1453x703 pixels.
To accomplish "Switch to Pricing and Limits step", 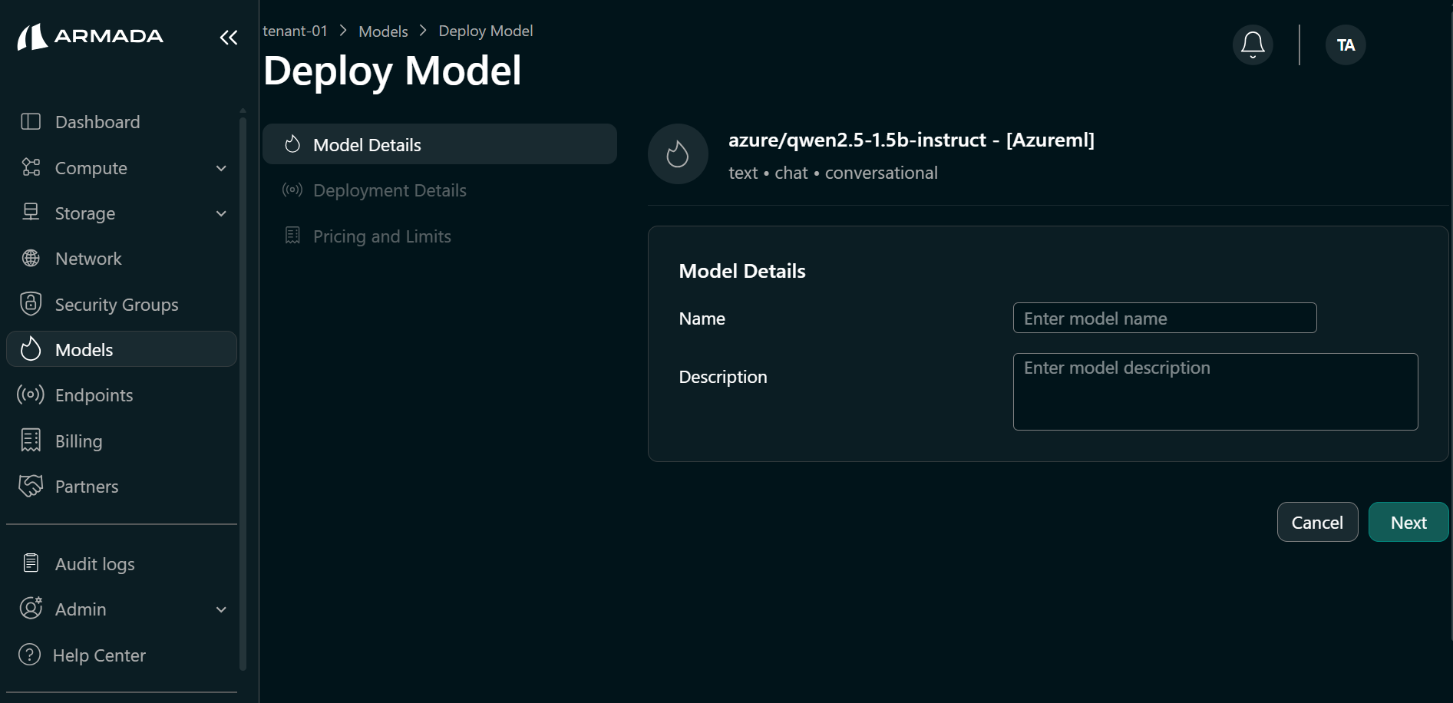I will [440, 236].
